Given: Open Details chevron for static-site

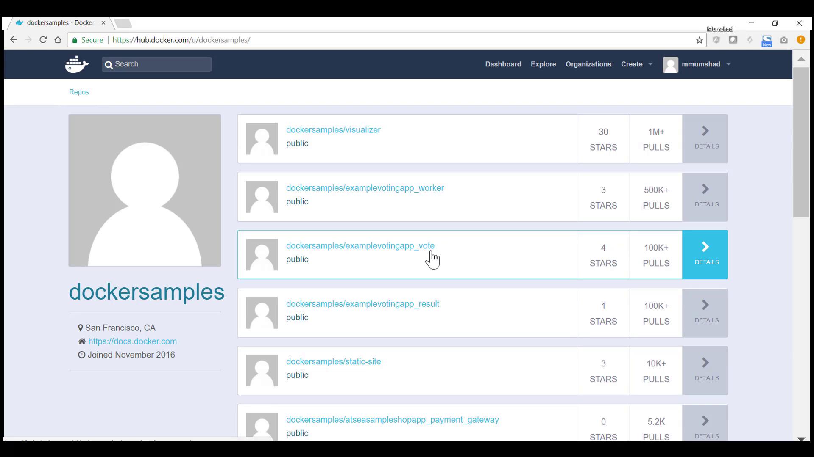Looking at the screenshot, I should (705, 370).
